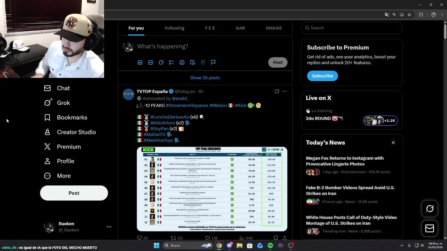Open Grok in the sidebar
The width and height of the screenshot is (447, 251).
tap(57, 103)
